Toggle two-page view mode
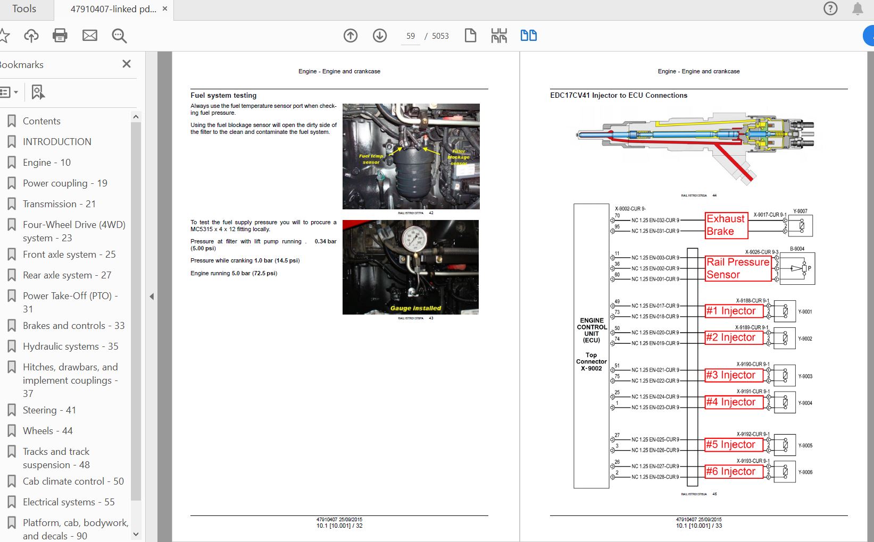The width and height of the screenshot is (874, 542). (x=528, y=36)
